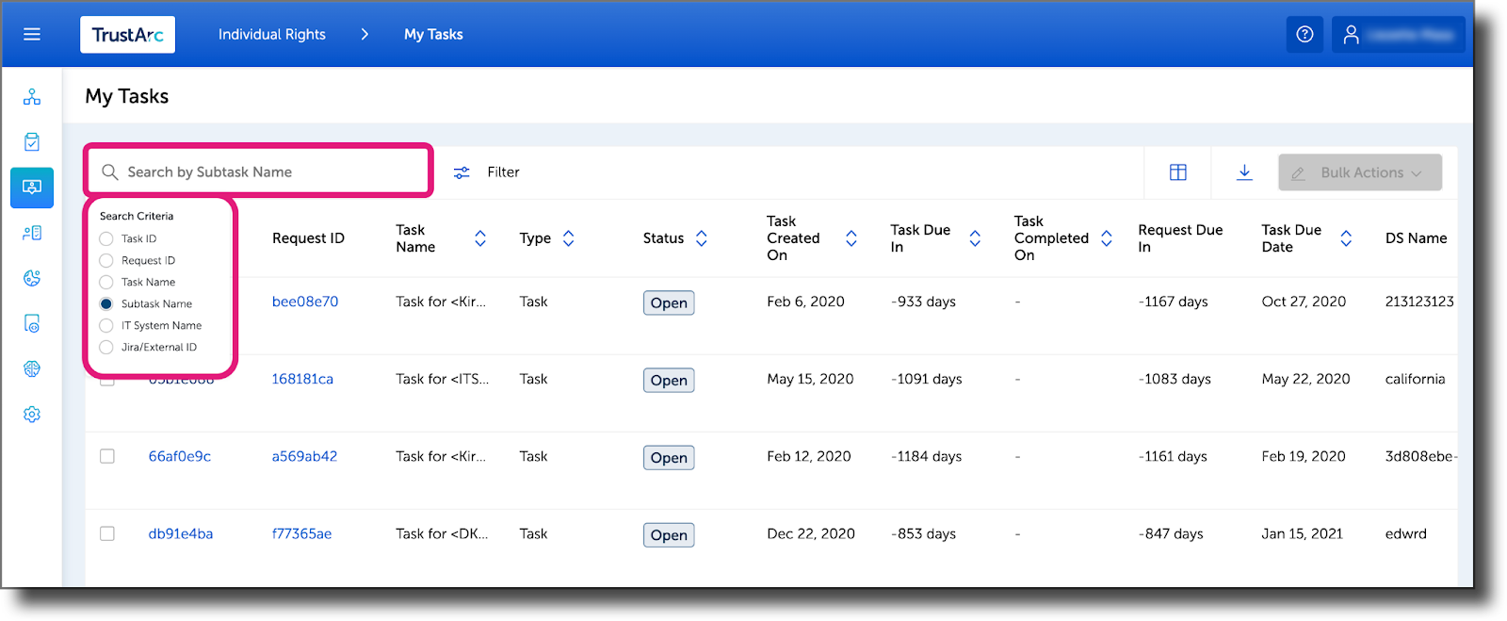
Task: Check the box for task 66af0e9c
Action: pos(107,456)
